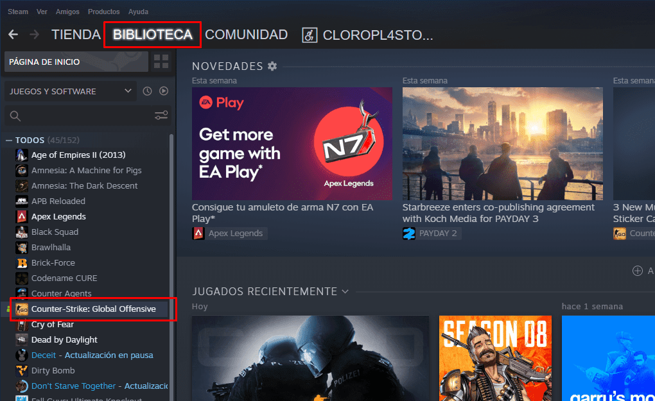
Task: Open the profile avatar icon beside CLOROPL4STO
Action: pos(310,35)
